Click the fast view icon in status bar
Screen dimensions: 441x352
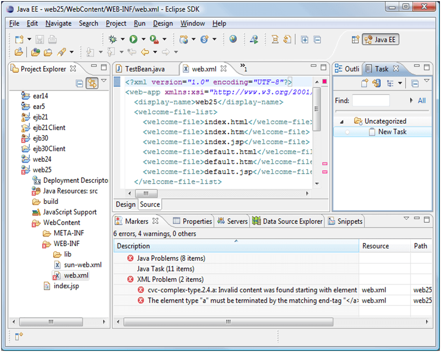coord(19,336)
